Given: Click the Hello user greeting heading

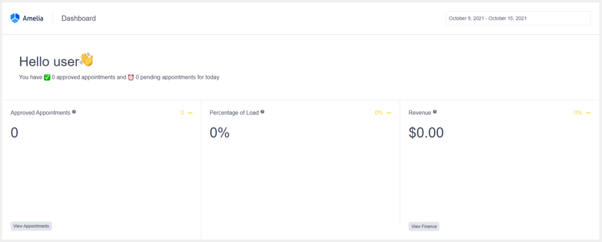Looking at the screenshot, I should point(49,61).
